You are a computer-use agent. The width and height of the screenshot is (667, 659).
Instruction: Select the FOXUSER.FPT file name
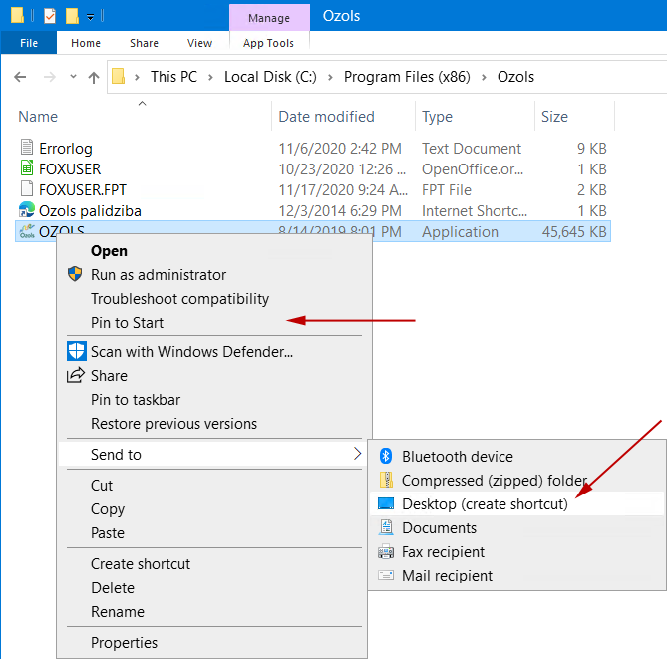coord(83,189)
